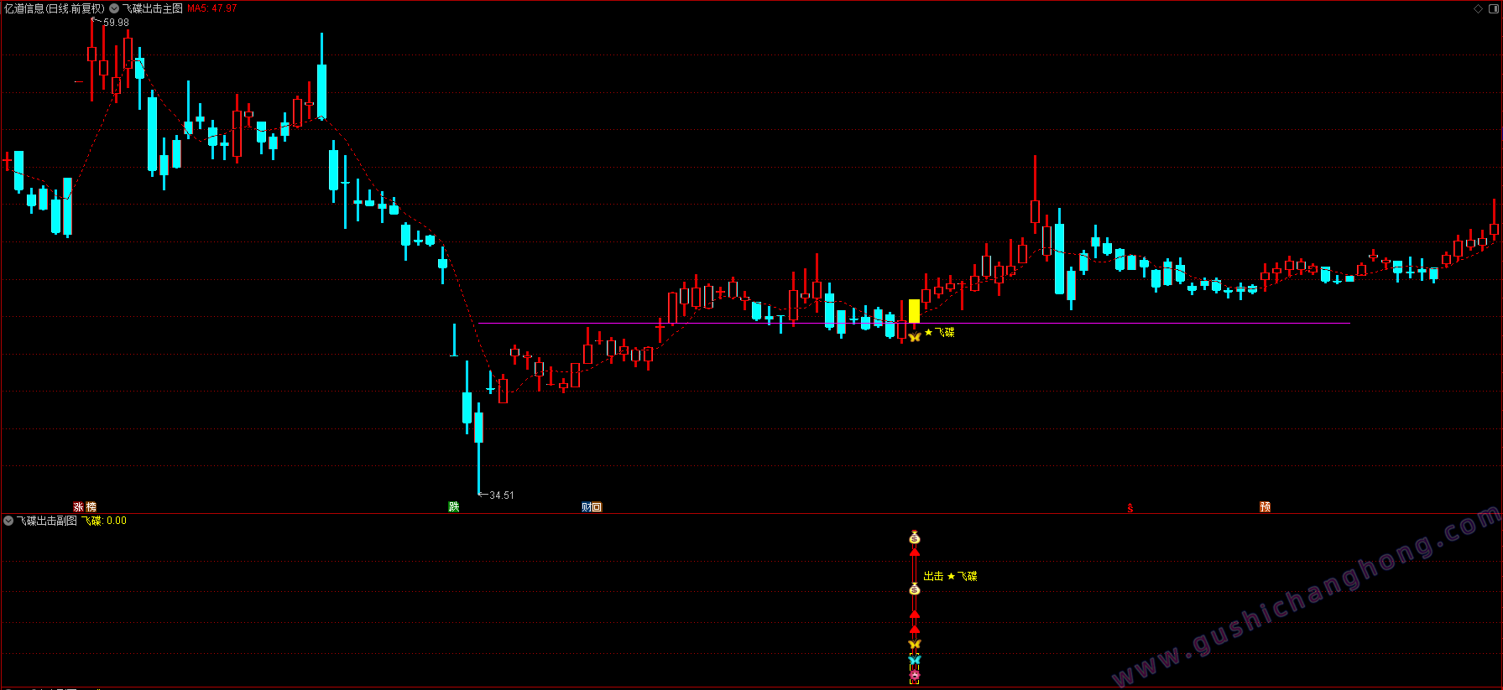Click the MA5: 47.97 value label

coord(211,8)
